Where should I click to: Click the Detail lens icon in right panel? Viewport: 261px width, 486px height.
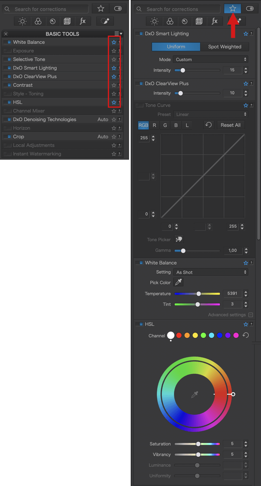pyautogui.click(x=185, y=21)
